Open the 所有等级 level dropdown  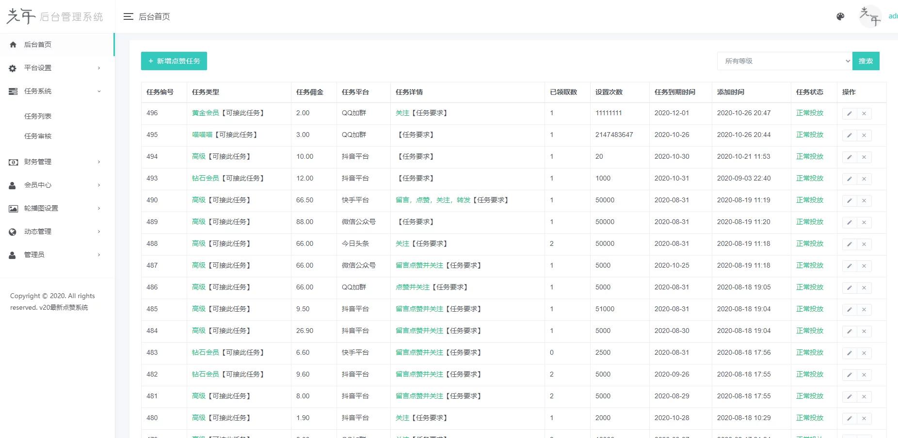coord(784,61)
